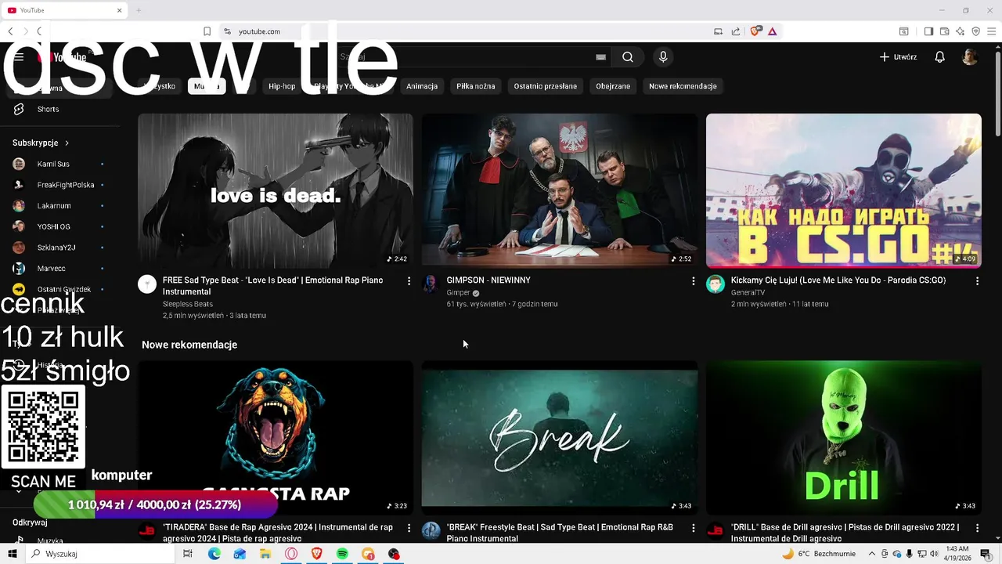Go back with the browser back arrow
Viewport: 1002px width, 564px height.
pos(10,31)
